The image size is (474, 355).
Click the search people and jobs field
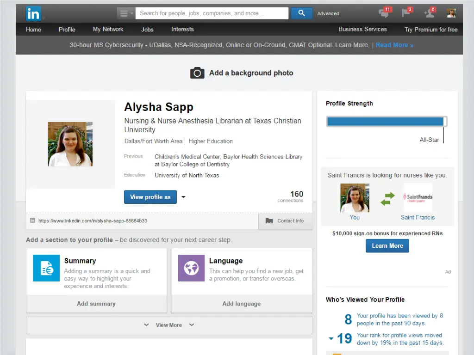click(212, 13)
